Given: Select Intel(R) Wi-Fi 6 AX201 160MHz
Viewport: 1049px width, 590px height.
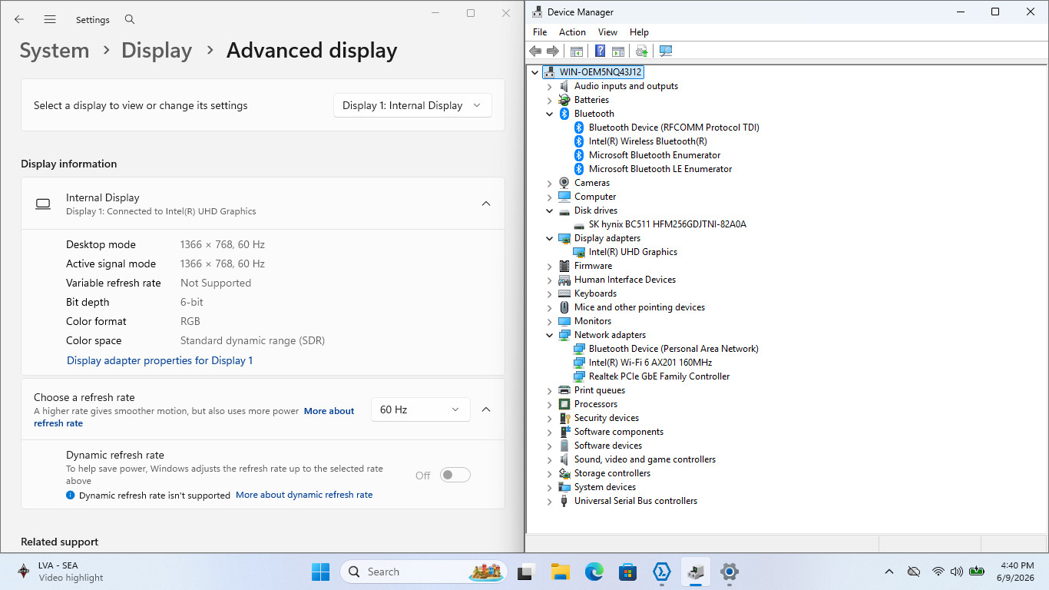Looking at the screenshot, I should pyautogui.click(x=650, y=363).
